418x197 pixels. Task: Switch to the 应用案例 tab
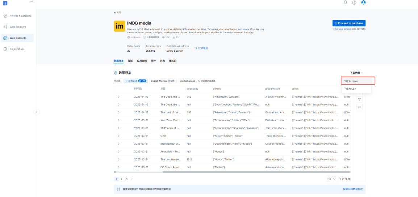point(142,61)
